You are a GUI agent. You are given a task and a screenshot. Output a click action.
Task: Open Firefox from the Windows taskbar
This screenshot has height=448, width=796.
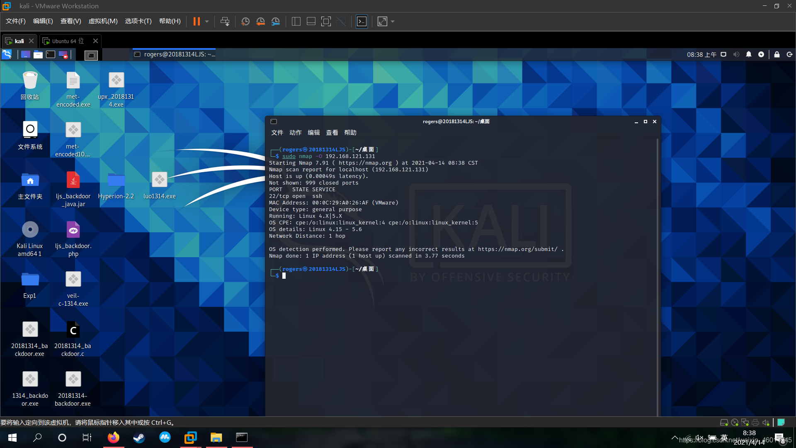tap(113, 438)
